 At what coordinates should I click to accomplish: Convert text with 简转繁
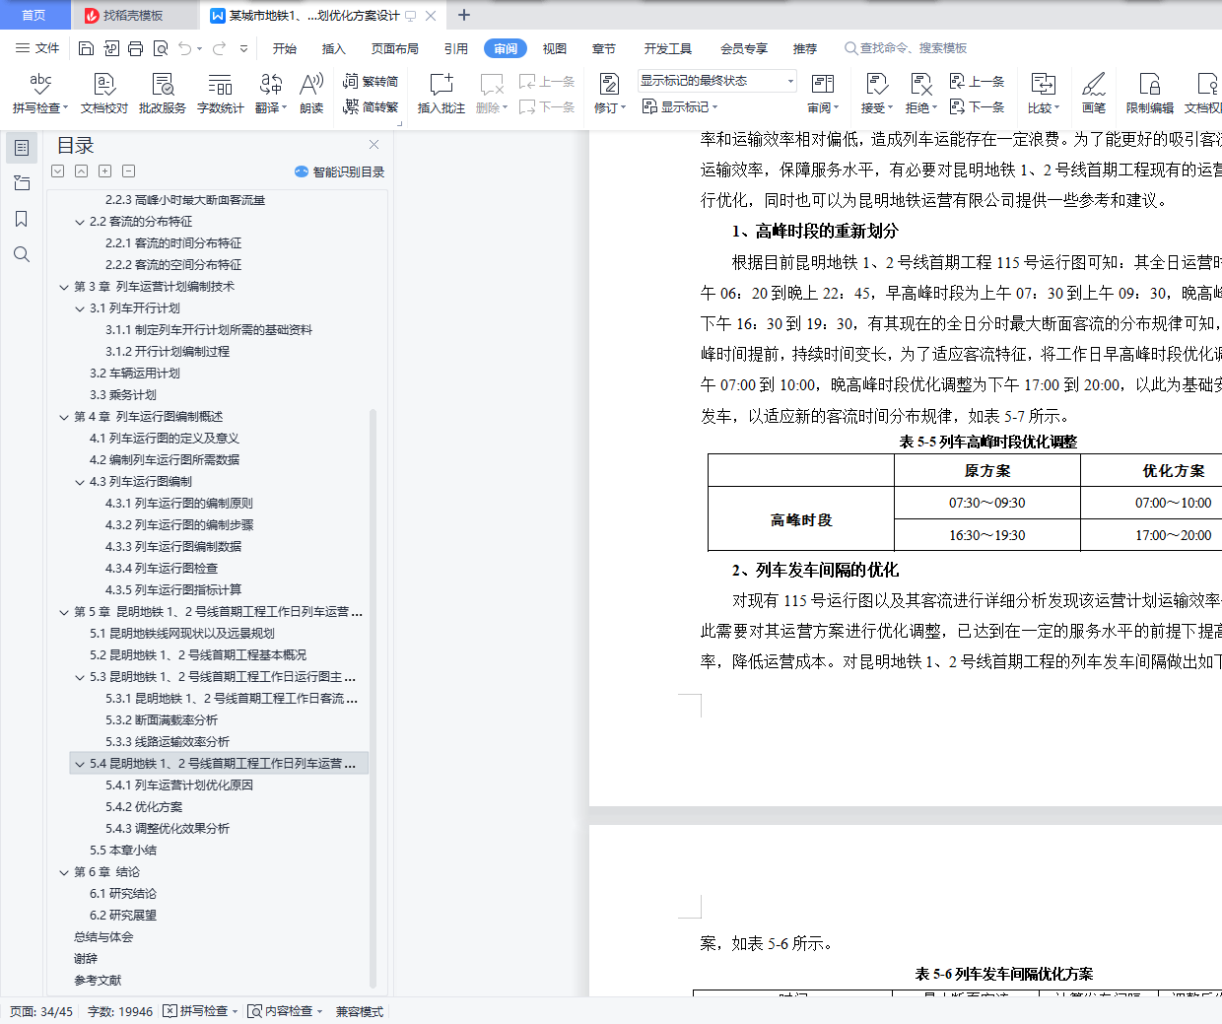click(x=371, y=106)
